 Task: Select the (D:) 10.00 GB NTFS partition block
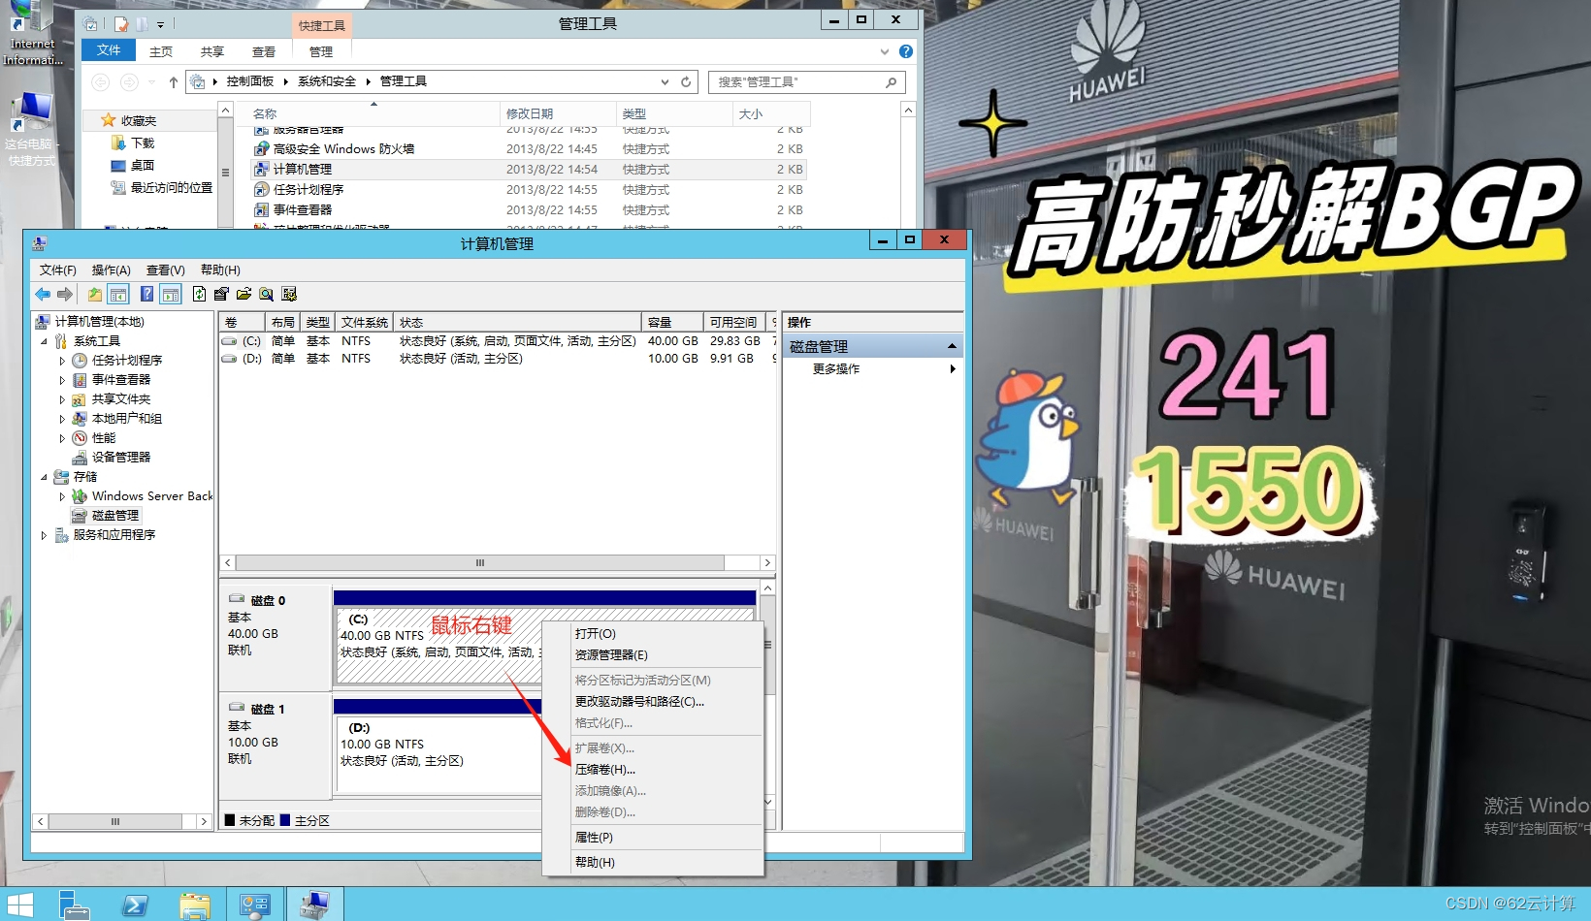point(438,754)
